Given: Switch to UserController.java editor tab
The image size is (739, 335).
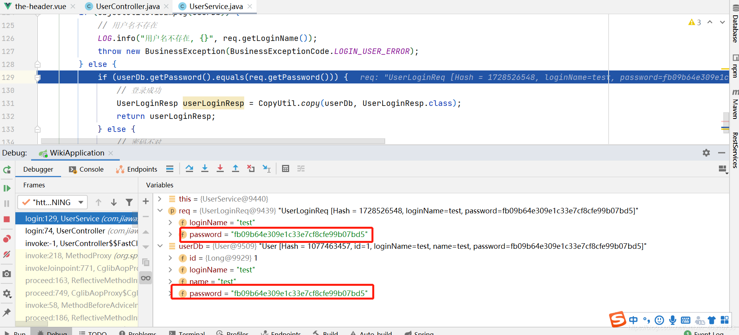Looking at the screenshot, I should 128,6.
